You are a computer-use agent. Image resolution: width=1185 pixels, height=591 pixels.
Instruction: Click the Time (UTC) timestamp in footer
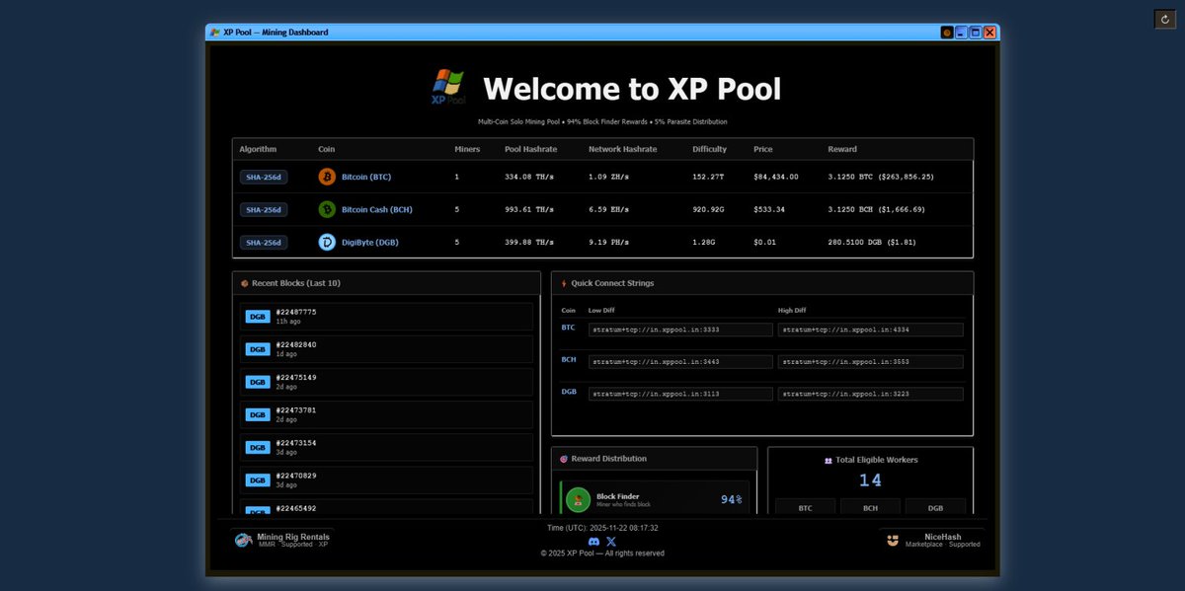click(602, 528)
